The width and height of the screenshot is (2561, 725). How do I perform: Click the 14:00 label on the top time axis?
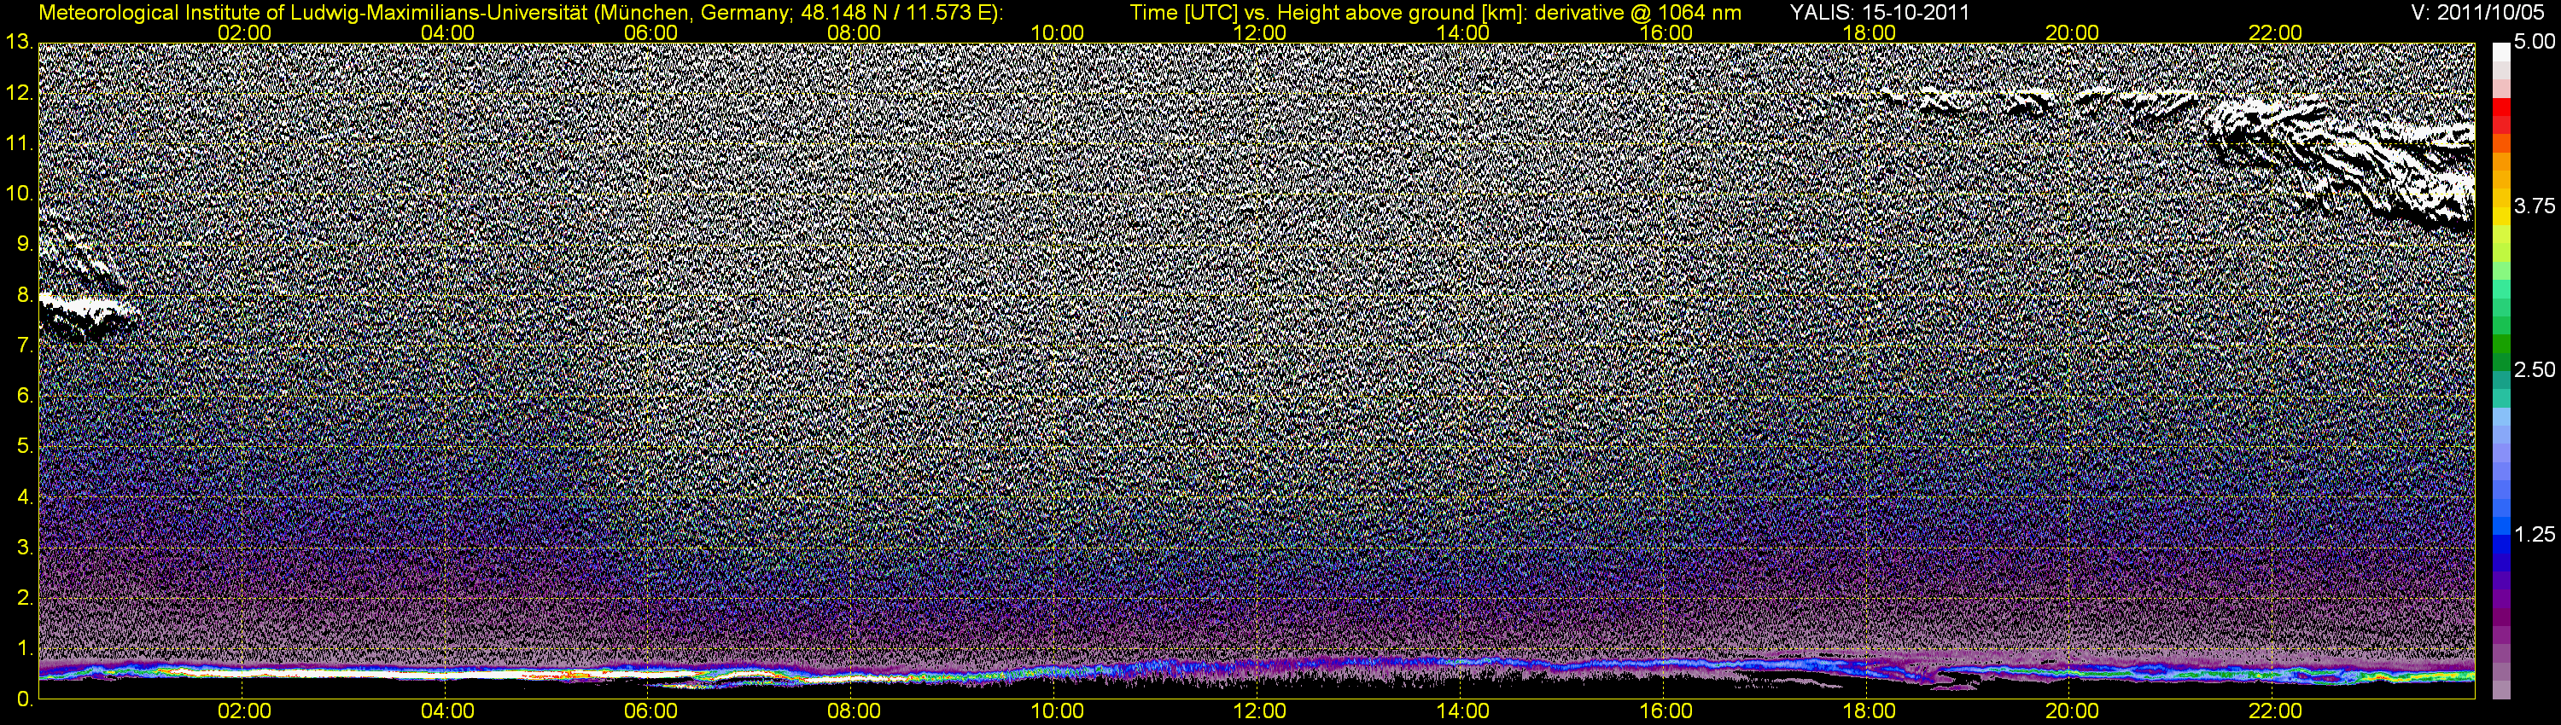point(1462,32)
